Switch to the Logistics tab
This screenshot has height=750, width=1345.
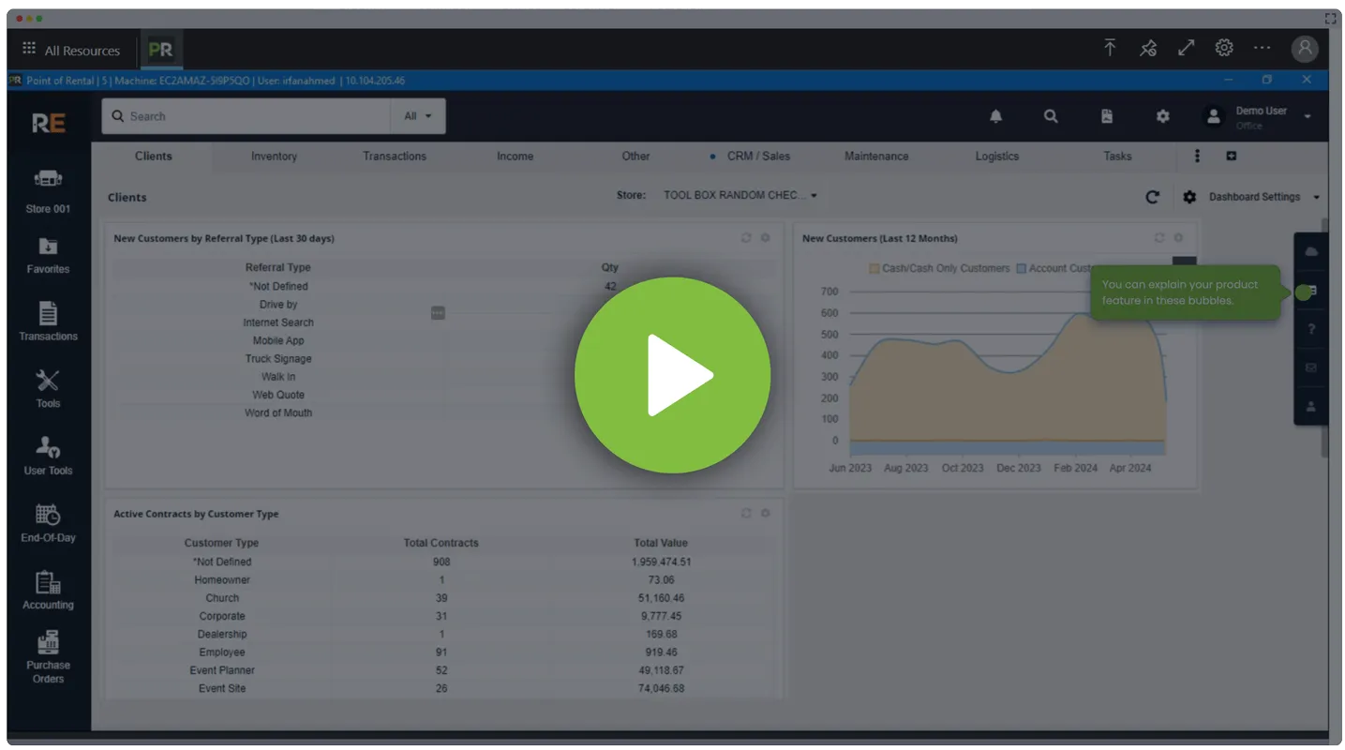pos(997,157)
